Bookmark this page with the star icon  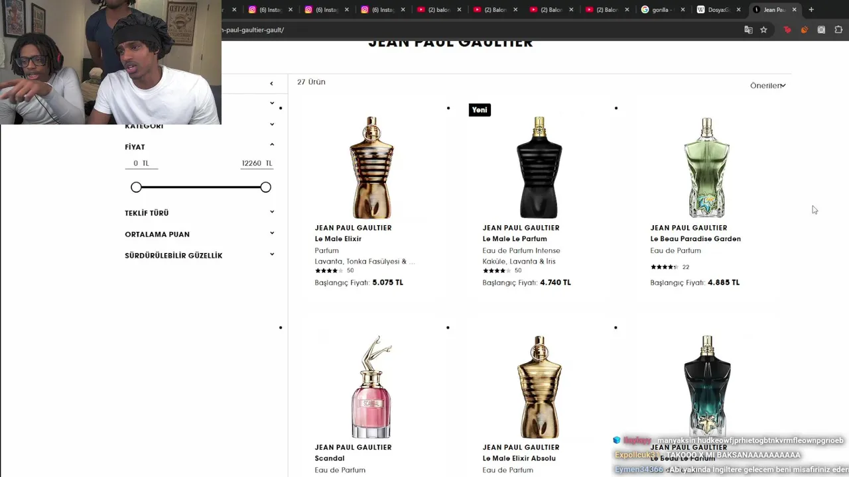pos(763,30)
